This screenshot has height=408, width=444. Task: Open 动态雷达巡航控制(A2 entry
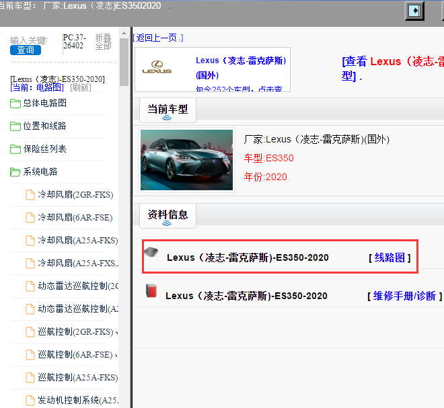click(78, 309)
